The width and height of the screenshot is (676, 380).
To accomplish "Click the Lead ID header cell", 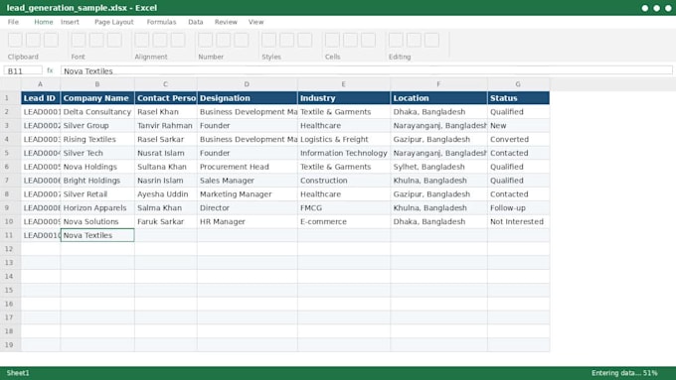I will pyautogui.click(x=41, y=98).
